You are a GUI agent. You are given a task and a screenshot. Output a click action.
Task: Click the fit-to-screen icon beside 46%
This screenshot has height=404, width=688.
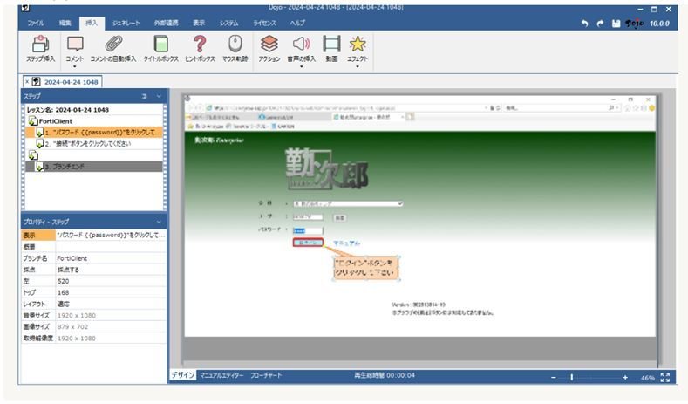tap(665, 377)
